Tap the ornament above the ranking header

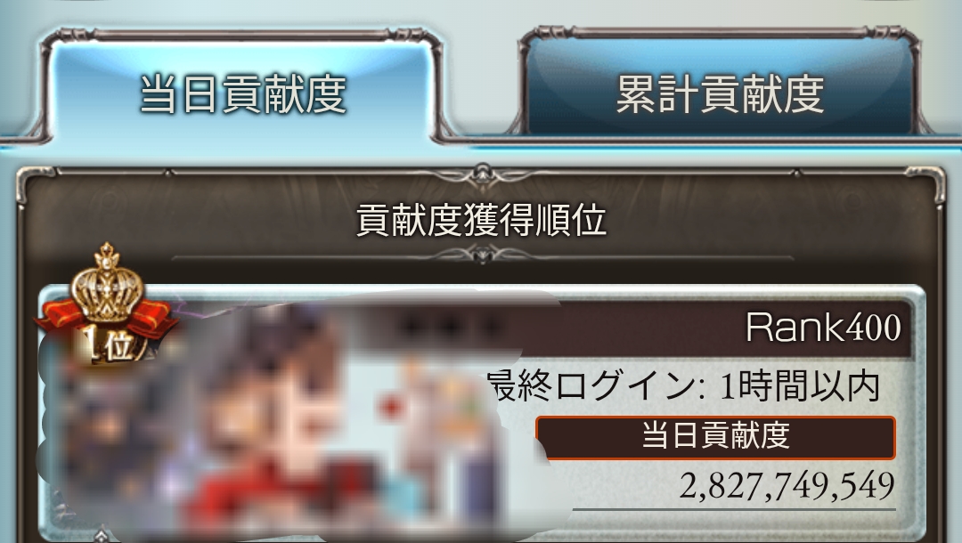coord(482,176)
